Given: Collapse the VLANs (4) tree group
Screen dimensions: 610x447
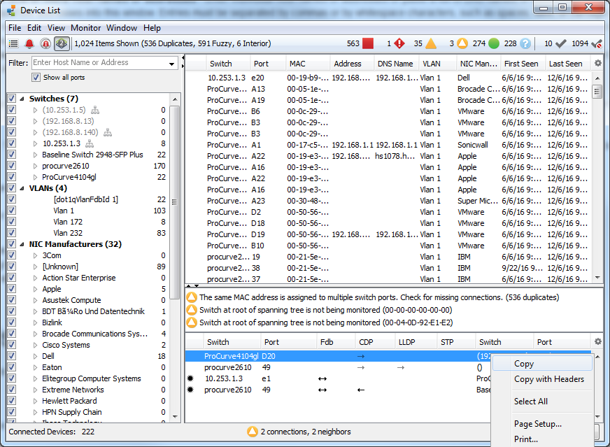Looking at the screenshot, I should [x=22, y=188].
